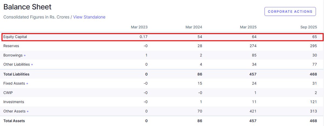Select Reserves value 28
Image resolution: width=324 pixels, height=126 pixels.
(x=200, y=46)
